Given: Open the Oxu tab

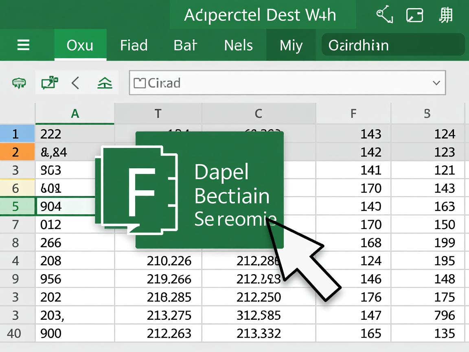Looking at the screenshot, I should [x=80, y=45].
